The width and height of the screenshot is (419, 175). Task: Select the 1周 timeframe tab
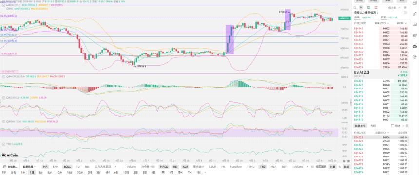tap(162, 173)
